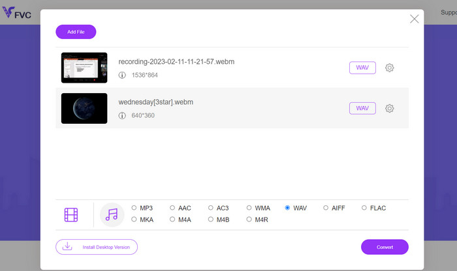Pick the M4R ringtone format option
Viewport: 457px width, 271px height.
coord(249,220)
